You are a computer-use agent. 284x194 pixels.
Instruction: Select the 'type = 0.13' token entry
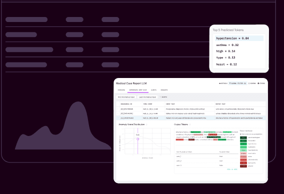pyautogui.click(x=225, y=57)
